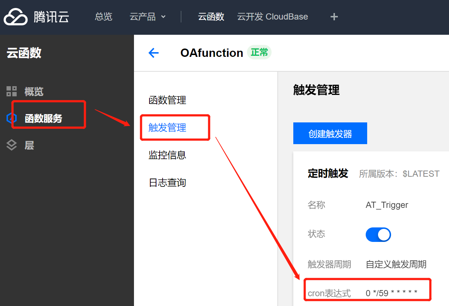
Task: Open 监控信息 in the function menu
Action: tap(167, 155)
